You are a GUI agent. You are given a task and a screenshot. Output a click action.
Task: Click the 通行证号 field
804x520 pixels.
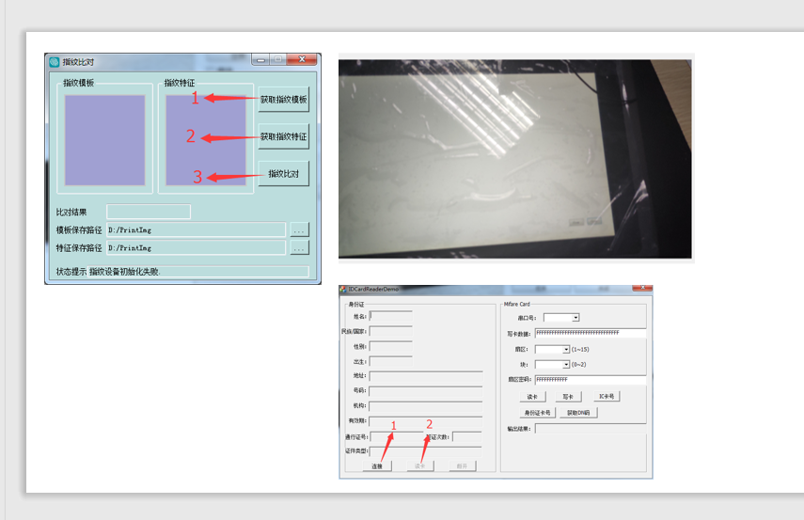point(397,437)
